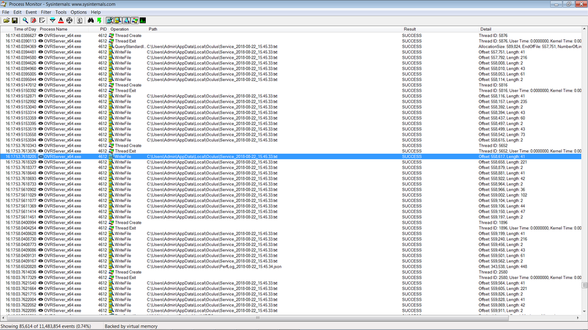Select the Thread Create row at 16:17:48.0386627

(290, 36)
